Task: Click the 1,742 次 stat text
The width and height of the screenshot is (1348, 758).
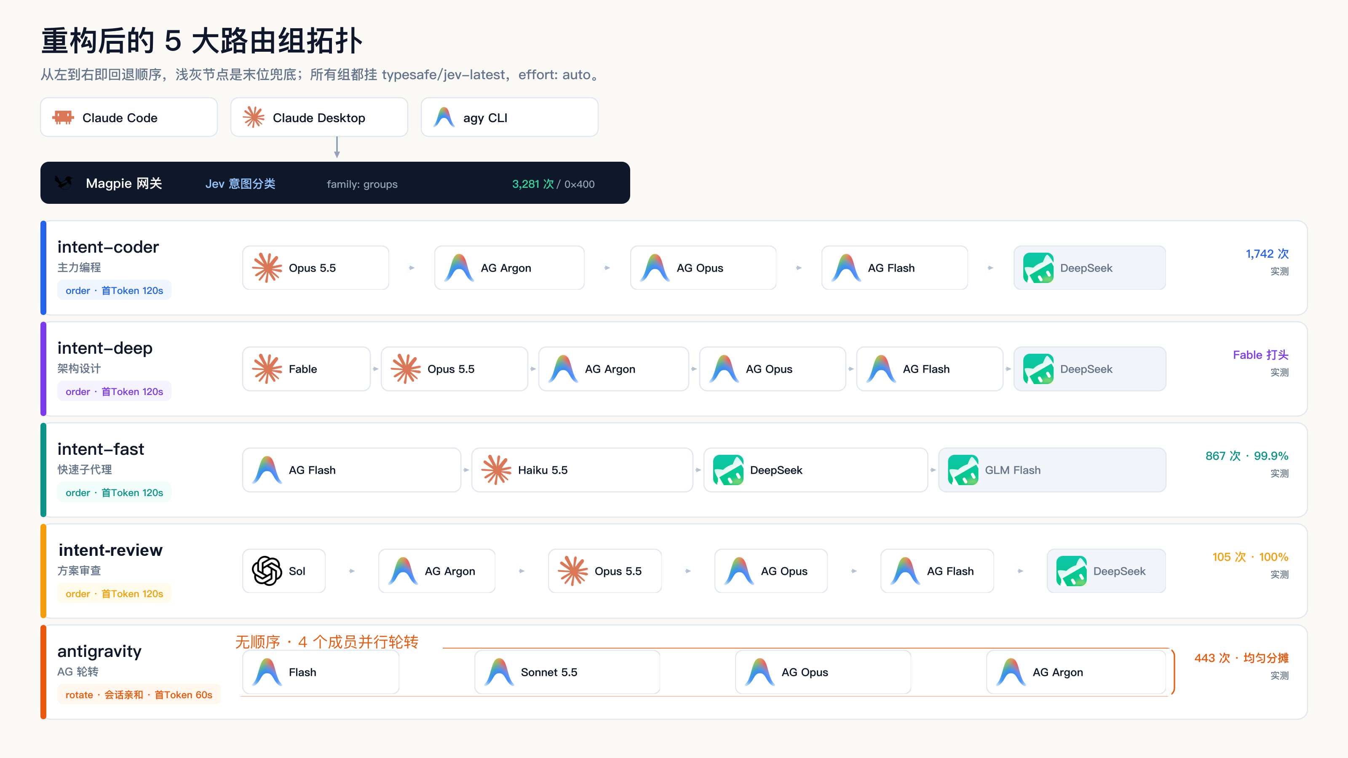Action: (1267, 254)
